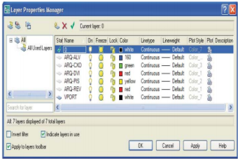The image size is (241, 162).
Task: Uncheck Indicate layers in use
Action: click(43, 134)
